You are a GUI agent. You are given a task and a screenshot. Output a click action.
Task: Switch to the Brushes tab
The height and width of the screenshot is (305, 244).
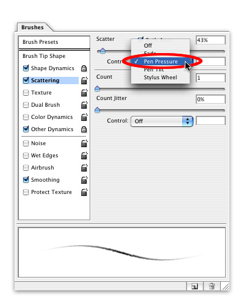(32, 27)
